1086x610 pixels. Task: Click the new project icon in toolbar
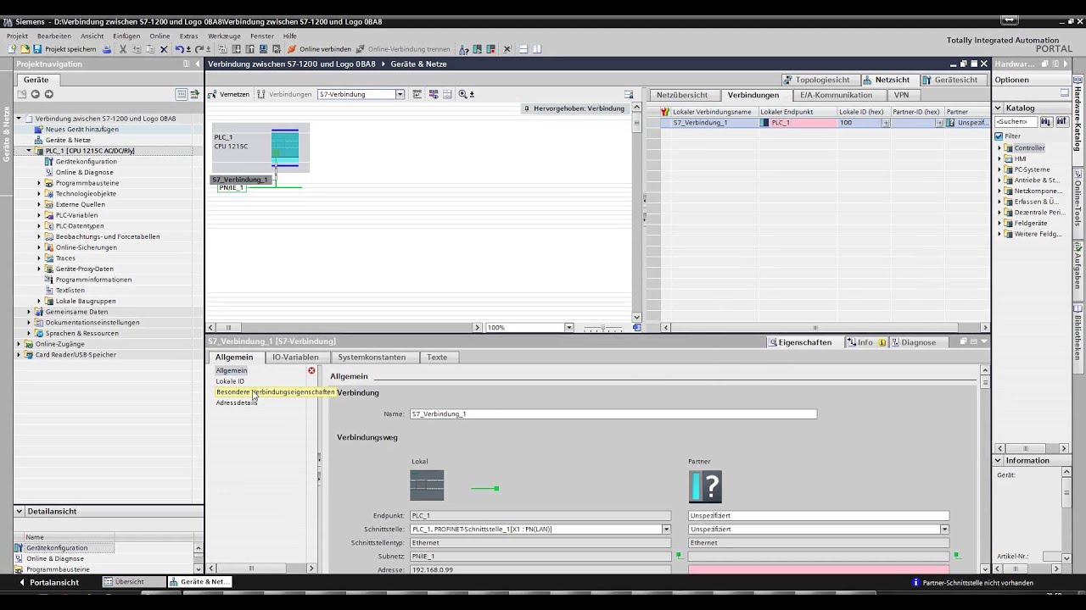12,49
